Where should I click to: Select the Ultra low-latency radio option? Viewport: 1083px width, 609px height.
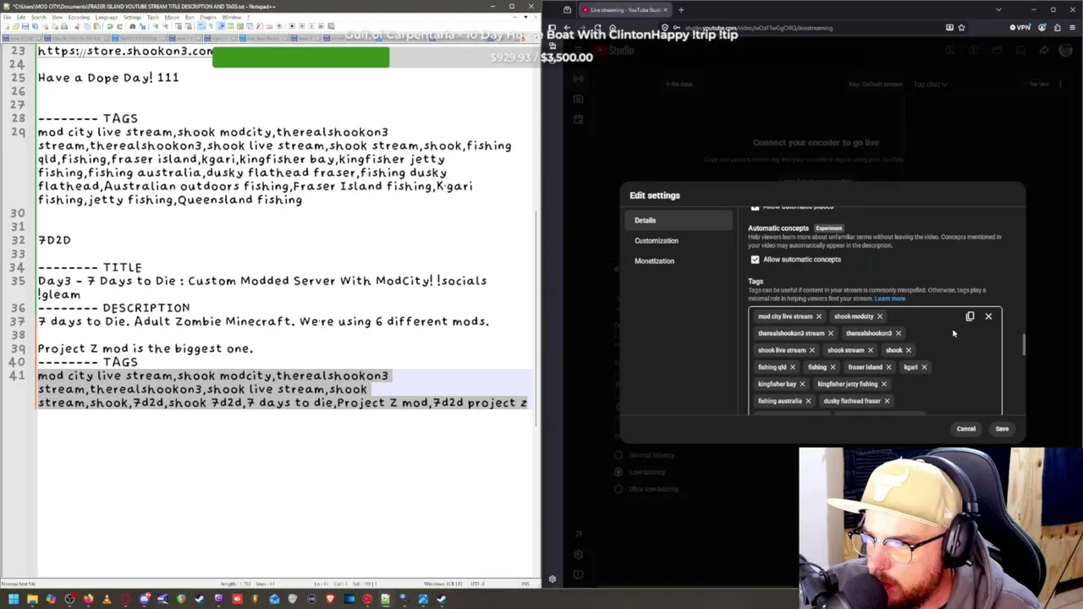point(618,489)
